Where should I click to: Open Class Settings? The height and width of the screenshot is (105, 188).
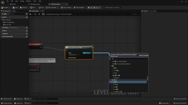(x=66, y=8)
